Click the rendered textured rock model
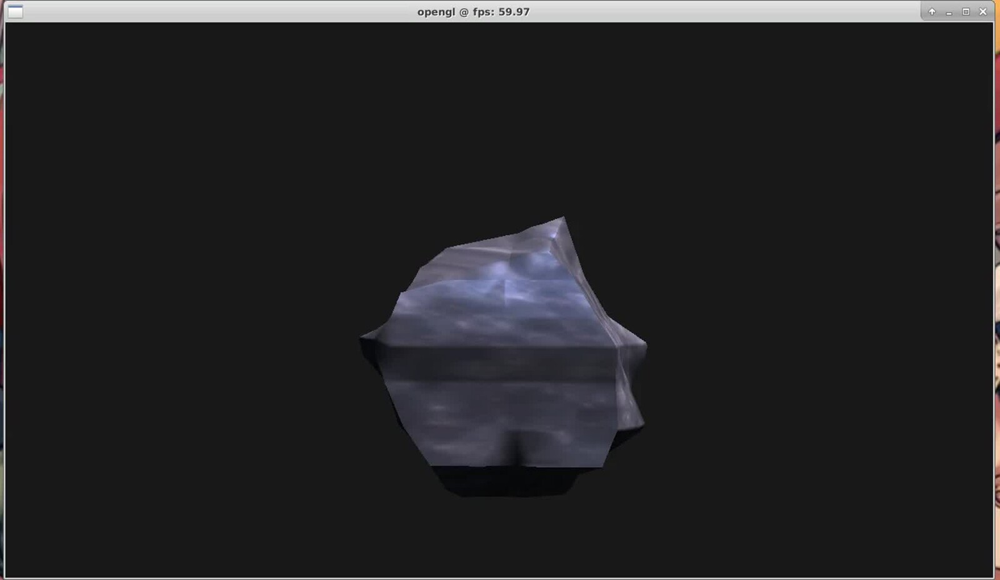Viewport: 1000px width, 580px height. [504, 357]
